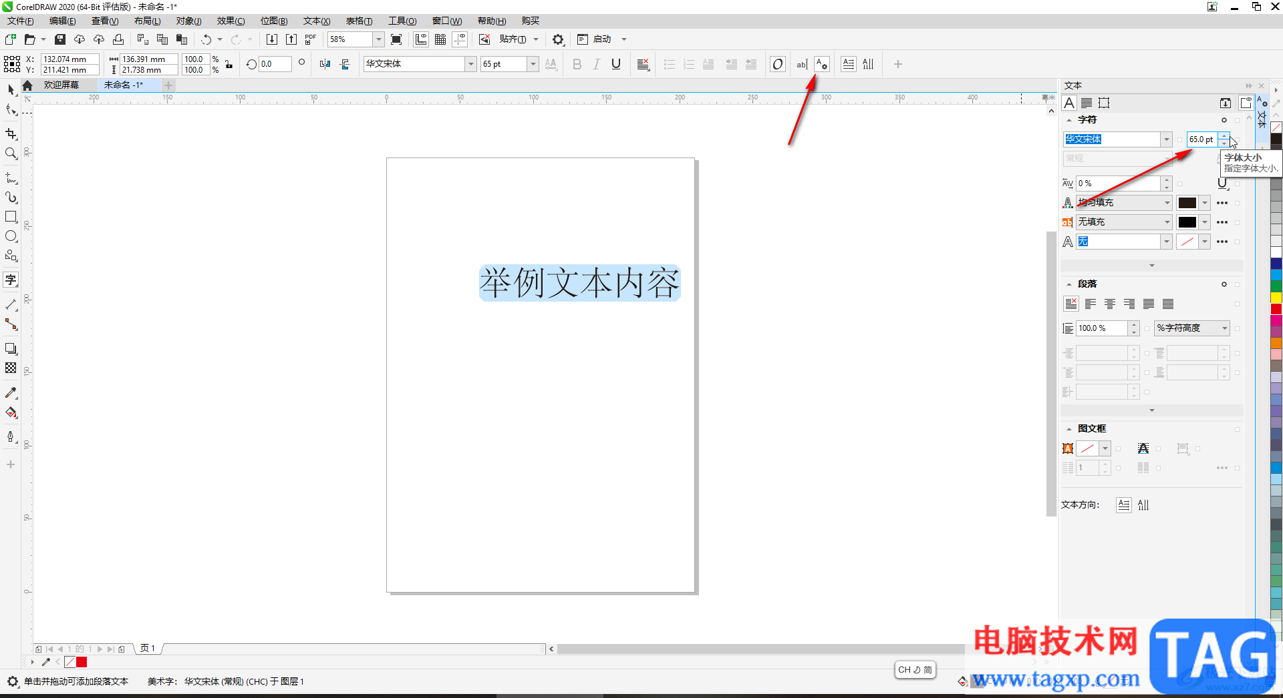Collapse the 段落 section in the text docker
This screenshot has height=698, width=1283.
tap(1069, 284)
